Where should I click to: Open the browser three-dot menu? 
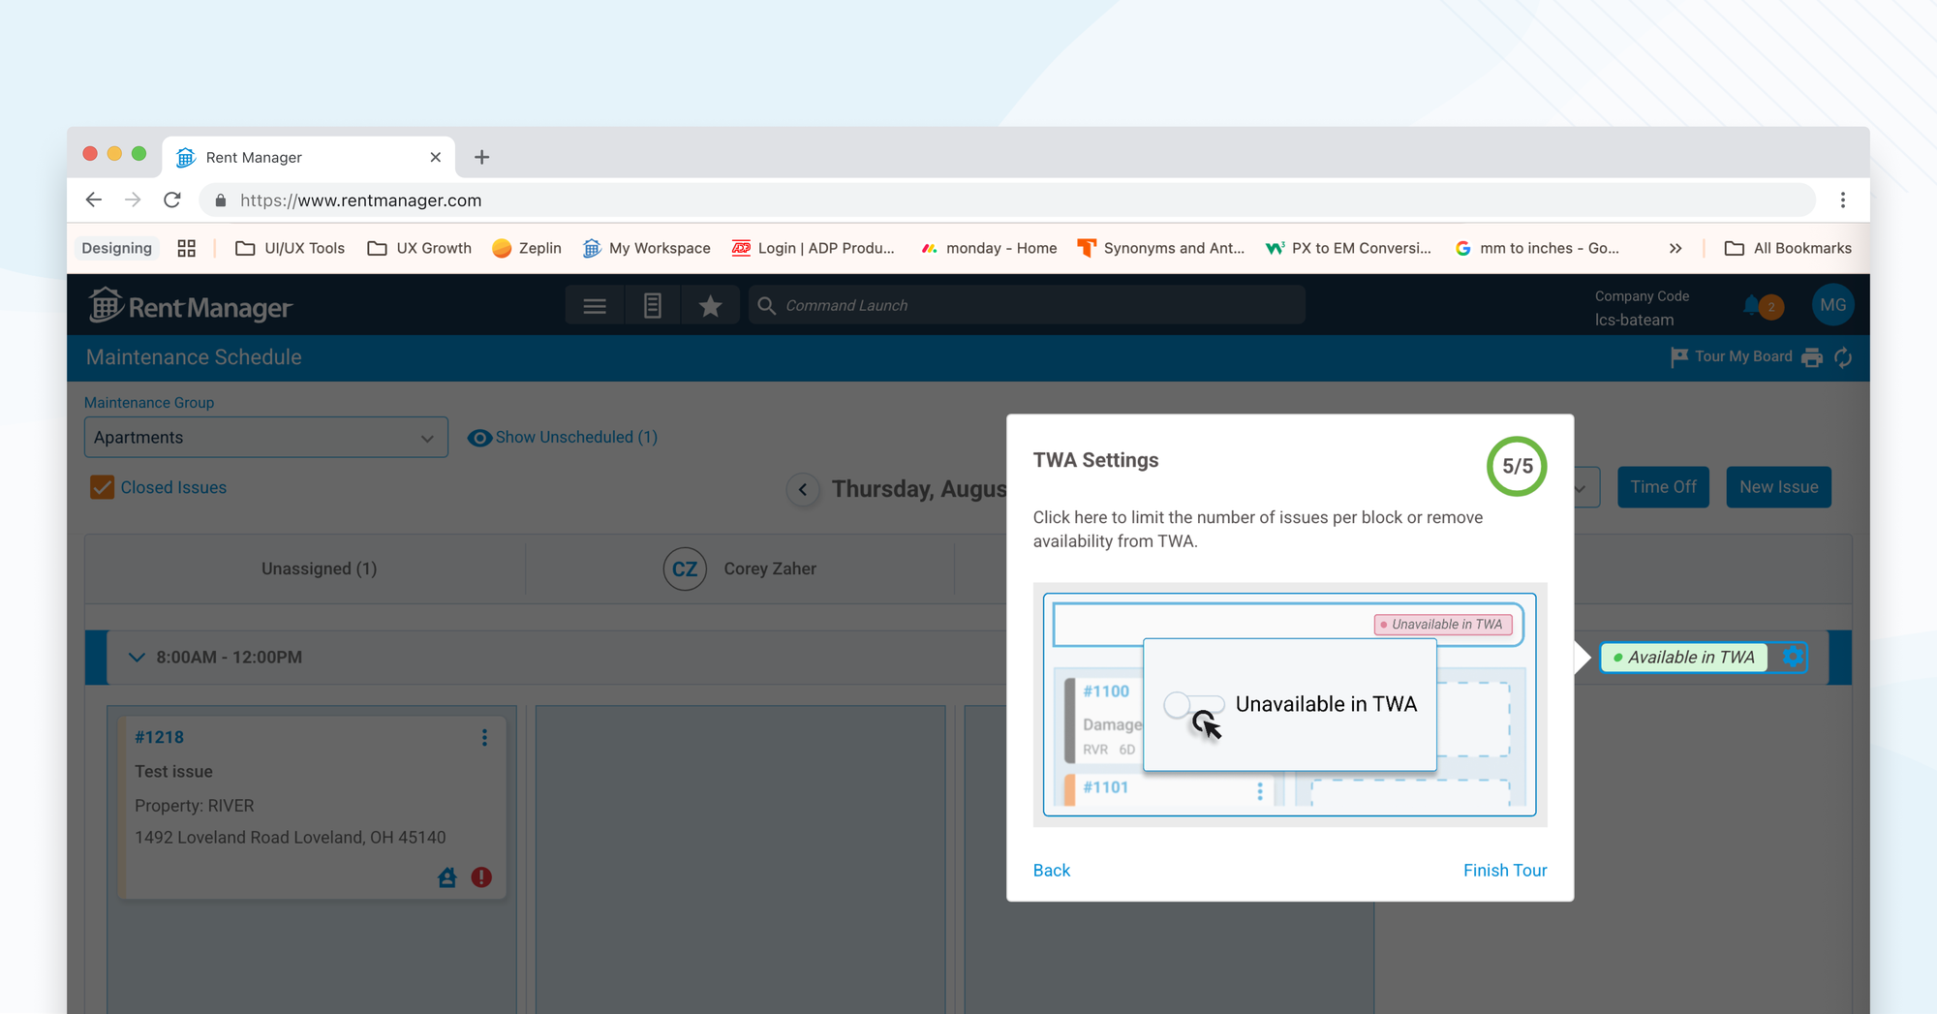coord(1843,200)
